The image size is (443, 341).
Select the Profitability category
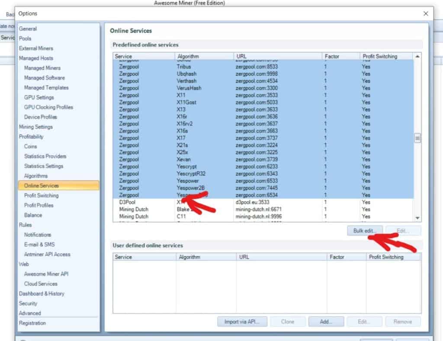[31, 137]
